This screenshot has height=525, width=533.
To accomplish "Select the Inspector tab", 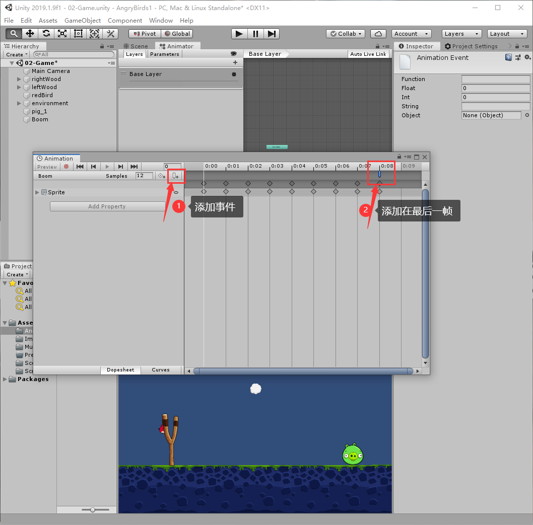I will [417, 46].
